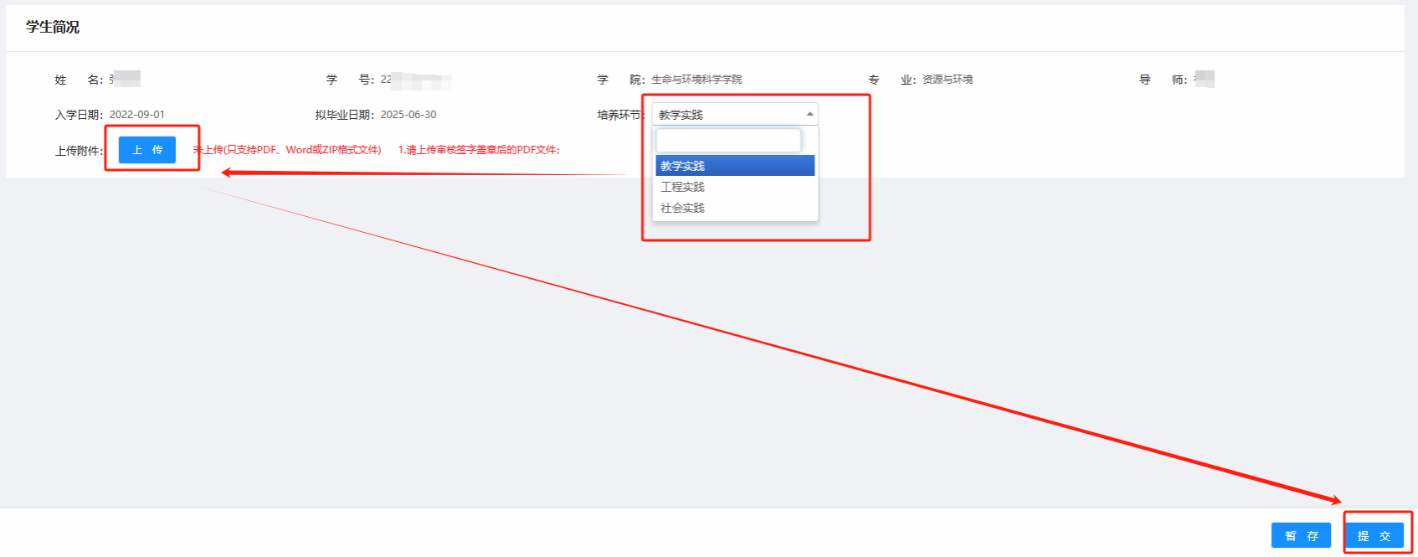The width and height of the screenshot is (1418, 557).
Task: Click the blue 上传 upload button
Action: point(147,150)
